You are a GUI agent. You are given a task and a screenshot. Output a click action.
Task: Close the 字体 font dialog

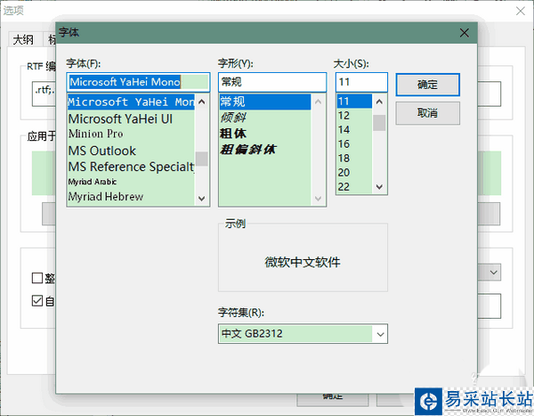pos(465,33)
